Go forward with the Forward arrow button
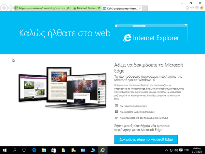205x154 pixels. [11, 8]
